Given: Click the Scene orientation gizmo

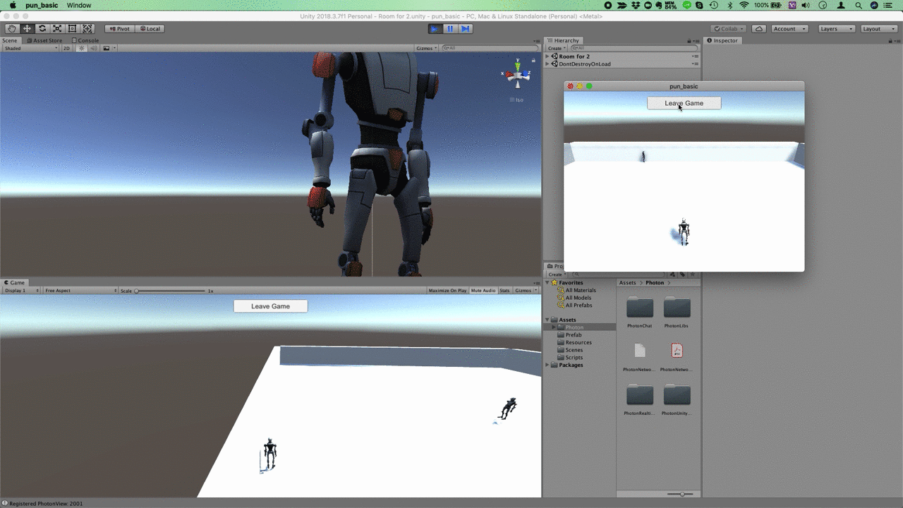Looking at the screenshot, I should pyautogui.click(x=517, y=76).
